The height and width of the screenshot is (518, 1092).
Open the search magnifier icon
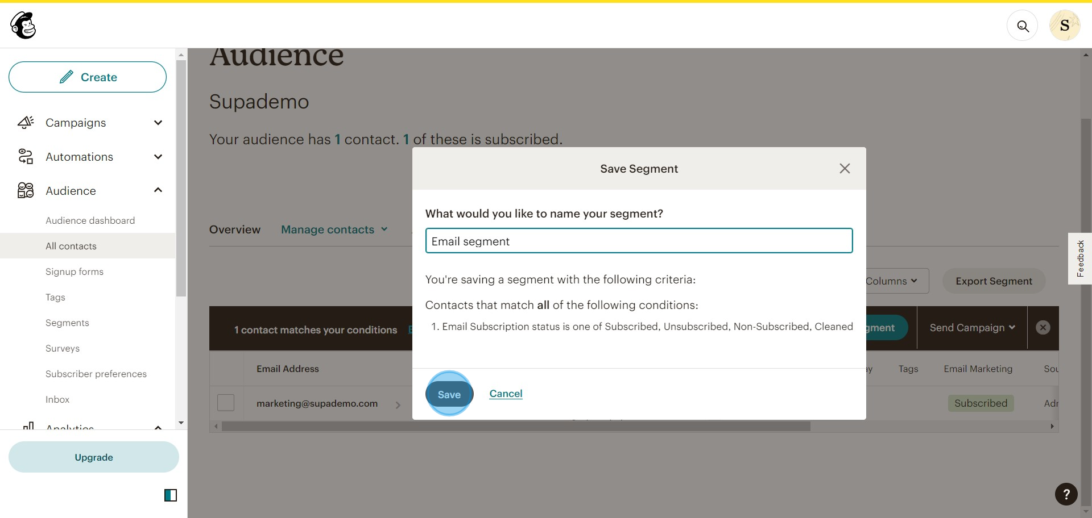coord(1023,26)
